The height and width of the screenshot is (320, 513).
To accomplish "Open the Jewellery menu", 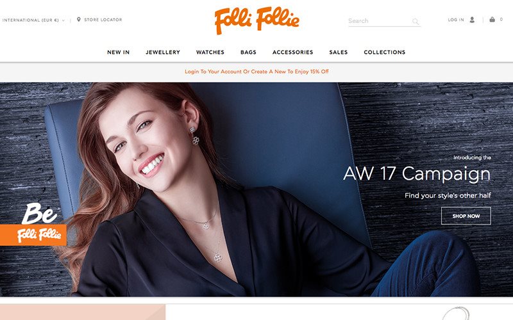I will pos(163,52).
